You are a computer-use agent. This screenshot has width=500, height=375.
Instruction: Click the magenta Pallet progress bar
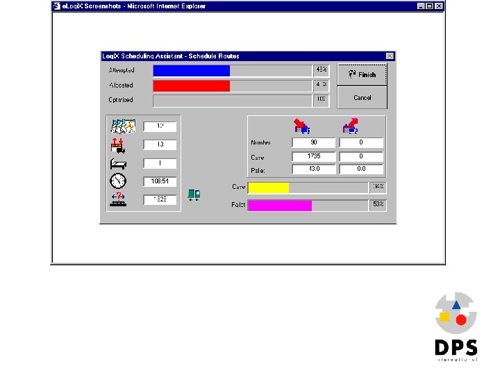tap(308, 205)
